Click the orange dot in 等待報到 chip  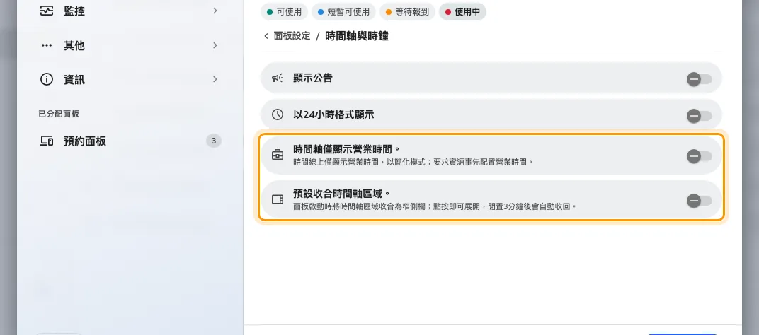point(388,12)
